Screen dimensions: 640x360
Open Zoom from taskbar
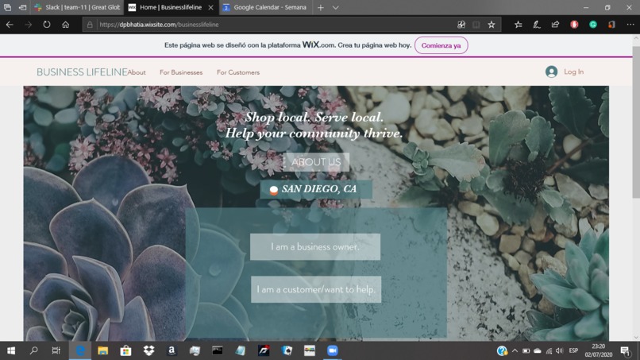(x=332, y=350)
